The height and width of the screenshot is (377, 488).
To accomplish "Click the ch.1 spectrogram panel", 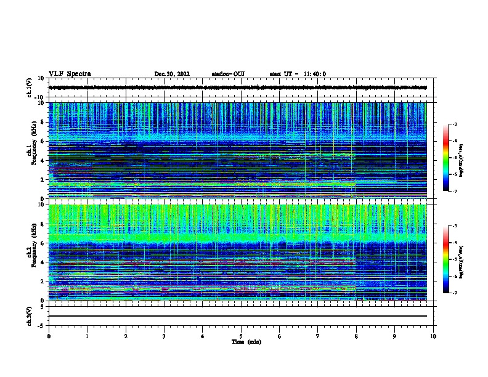I will point(237,150).
